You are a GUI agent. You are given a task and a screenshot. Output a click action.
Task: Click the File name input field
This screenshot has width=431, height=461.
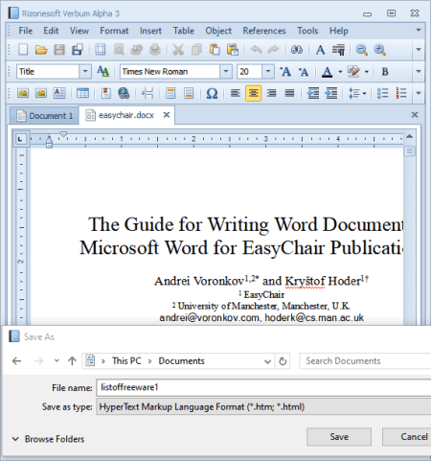pyautogui.click(x=263, y=387)
